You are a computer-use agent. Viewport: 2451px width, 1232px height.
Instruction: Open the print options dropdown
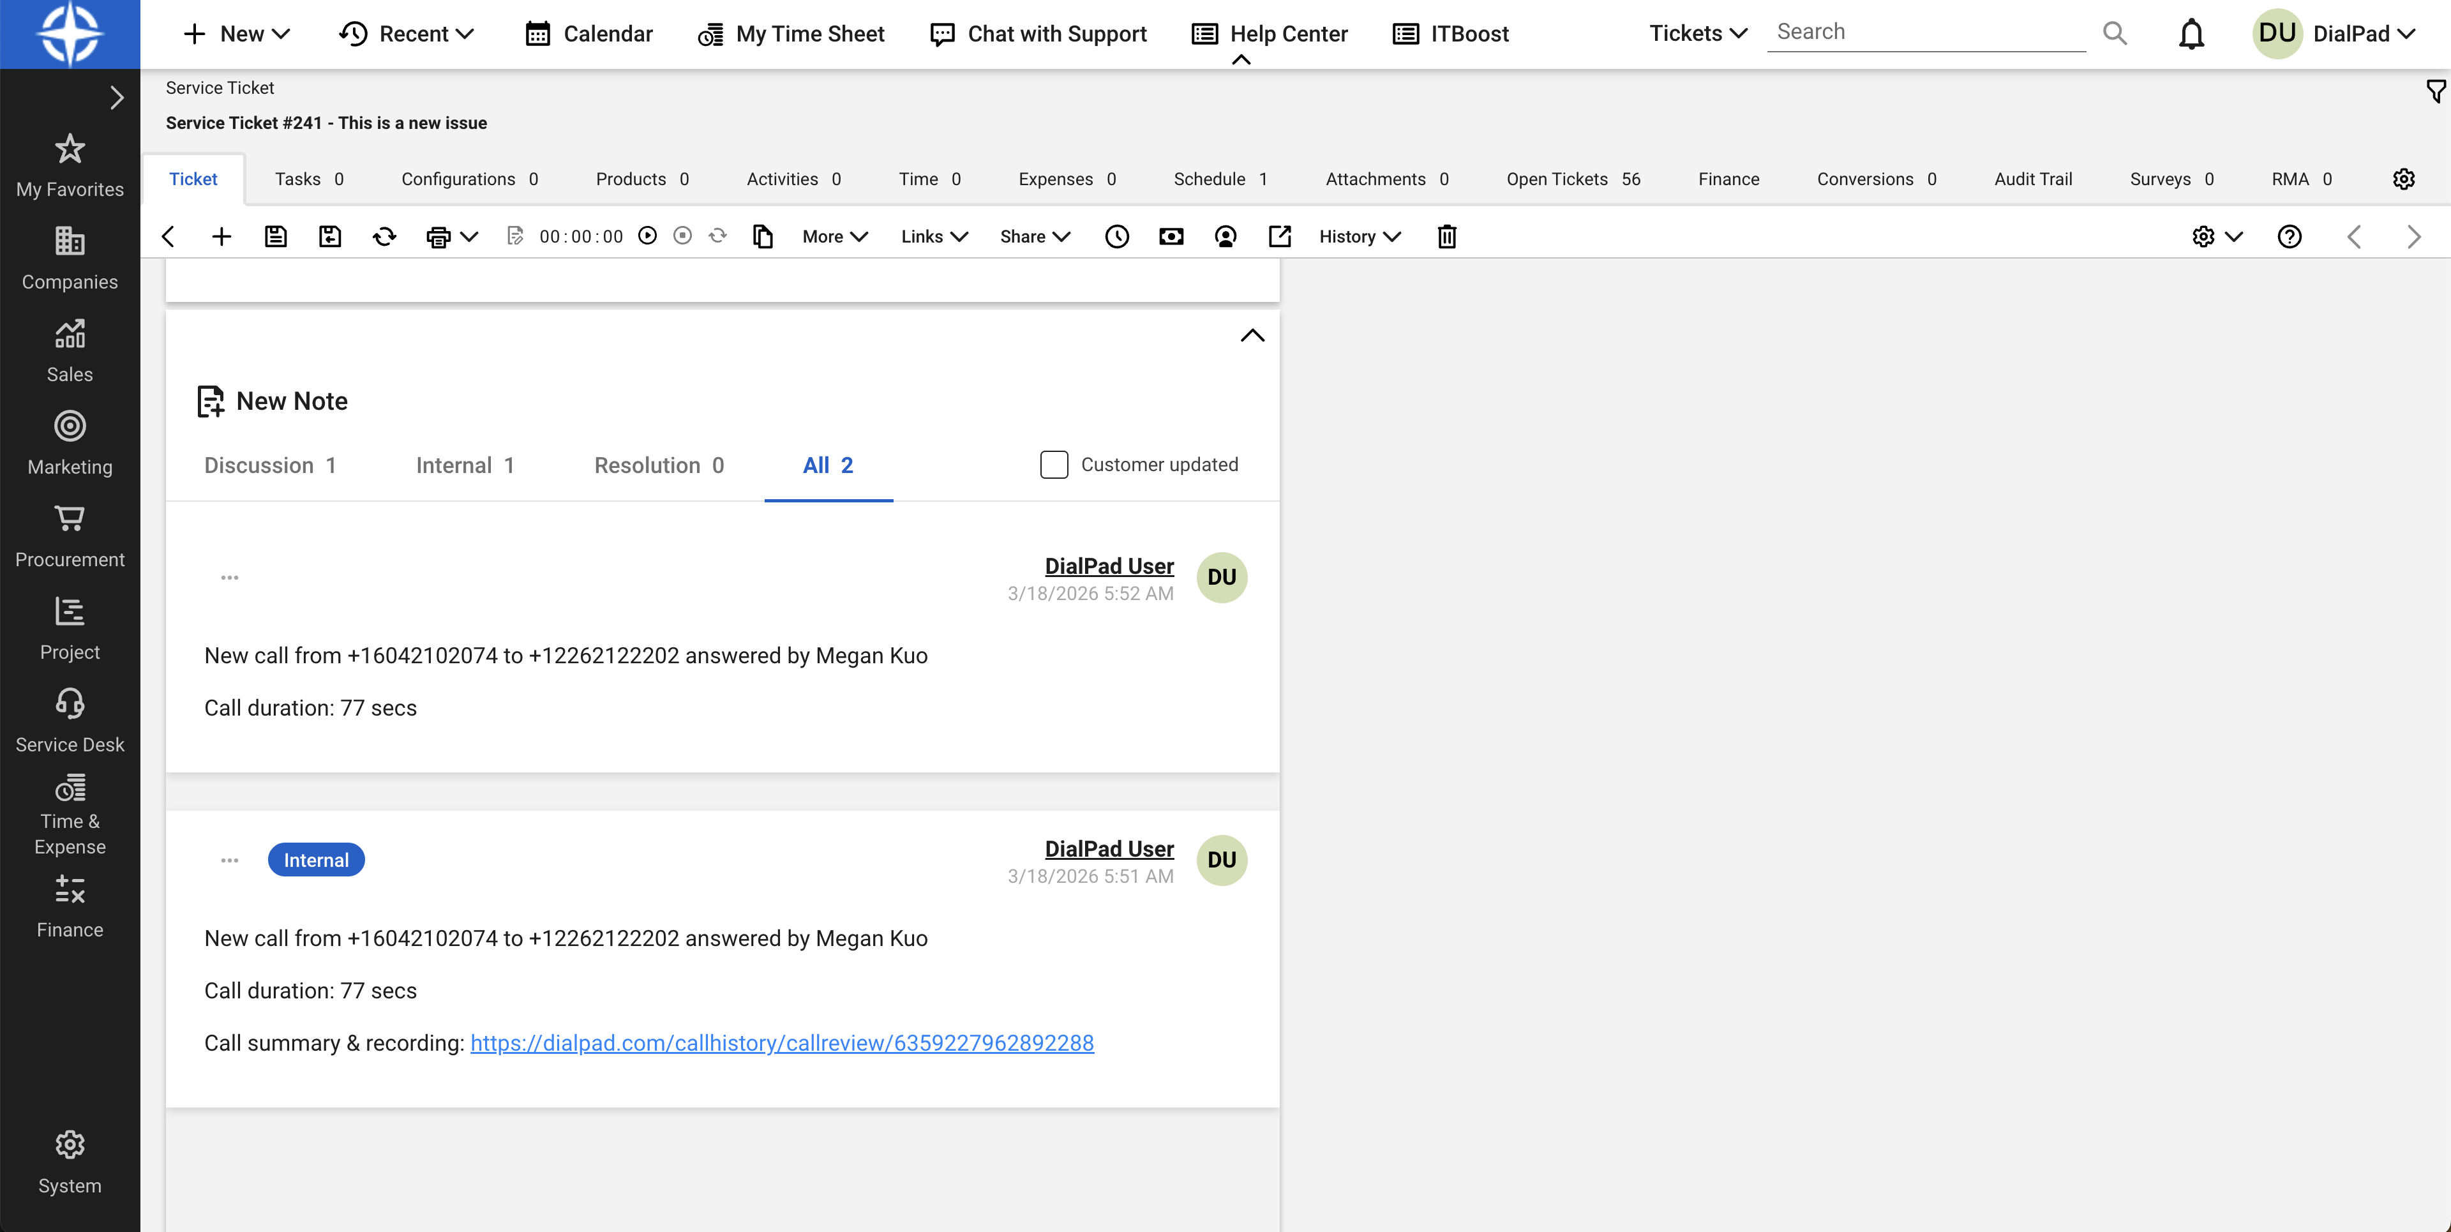[469, 236]
